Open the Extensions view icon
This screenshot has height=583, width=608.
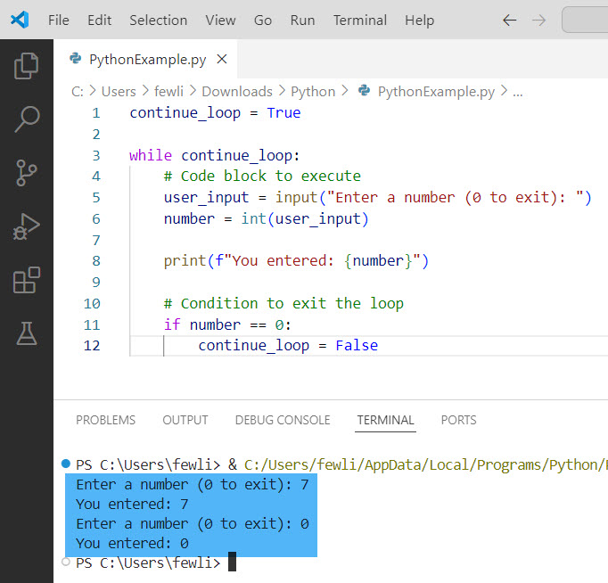27,280
